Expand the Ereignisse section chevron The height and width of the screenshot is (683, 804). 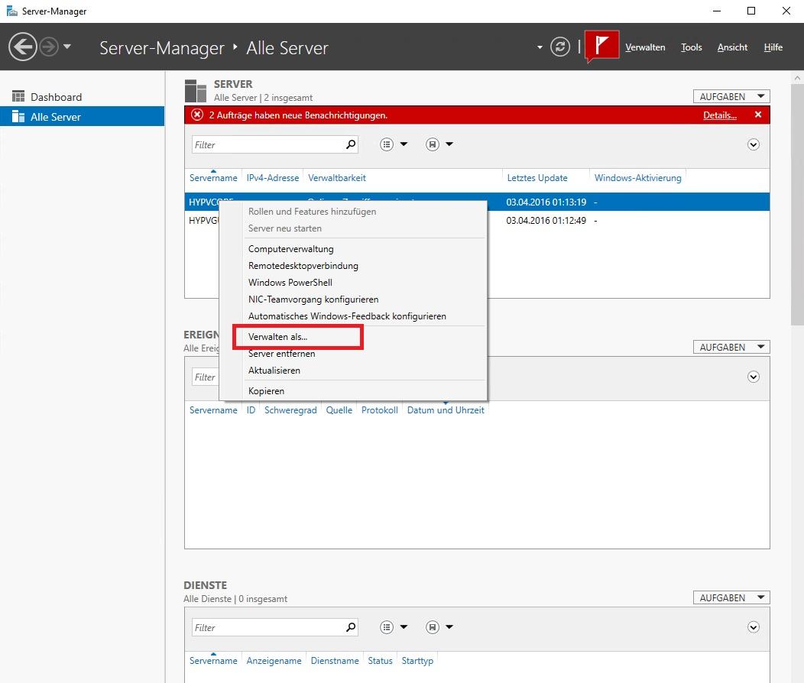coord(754,377)
